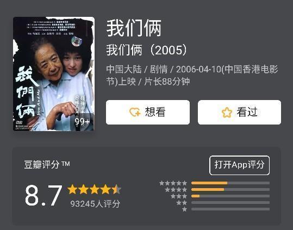Viewport: 293px width, 230px height.
Task: Select the one-star rating bar
Action: coord(230,209)
